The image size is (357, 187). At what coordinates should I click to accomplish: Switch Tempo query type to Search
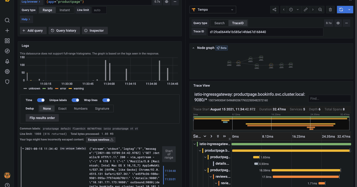(x=220, y=23)
